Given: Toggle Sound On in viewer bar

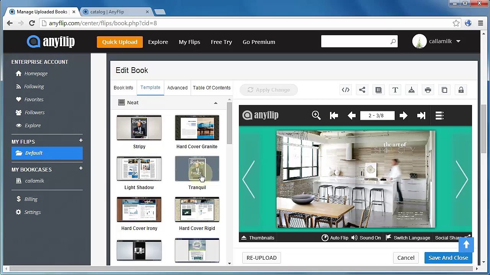Looking at the screenshot, I should pyautogui.click(x=366, y=238).
